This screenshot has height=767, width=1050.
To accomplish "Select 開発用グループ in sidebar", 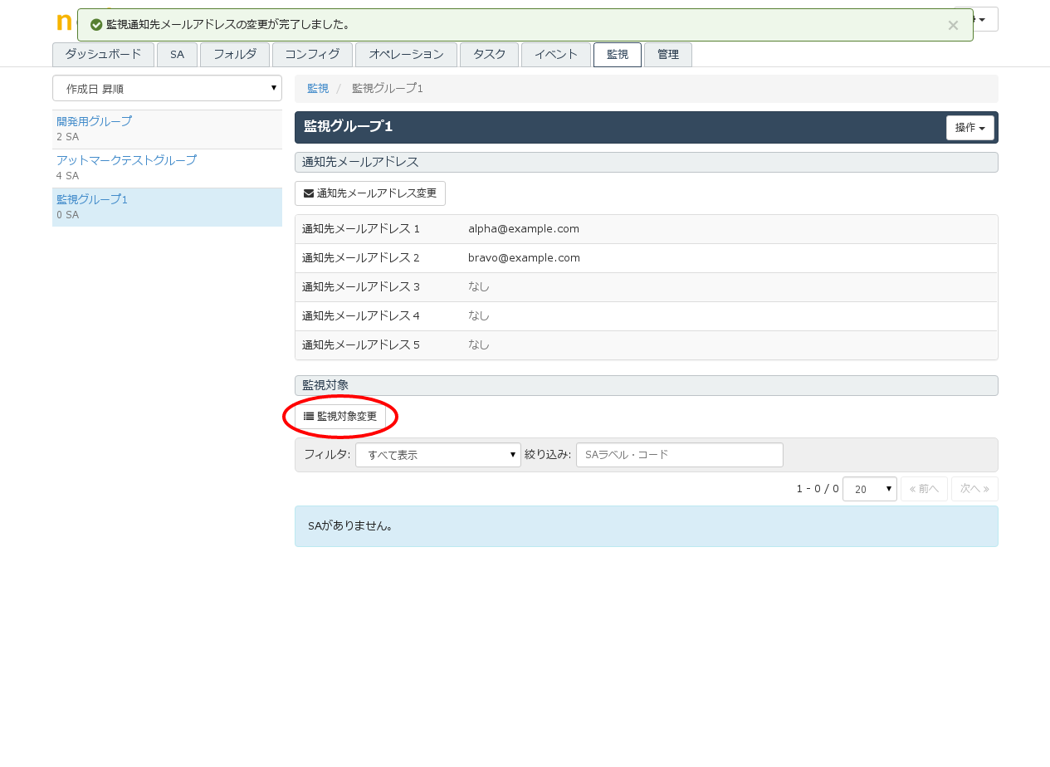I will point(94,121).
